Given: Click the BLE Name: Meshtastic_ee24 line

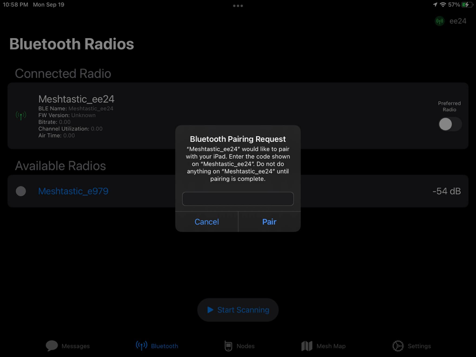Looking at the screenshot, I should click(x=76, y=109).
